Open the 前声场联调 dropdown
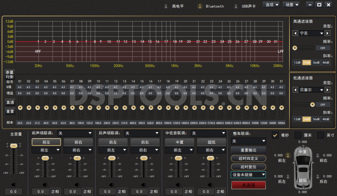This screenshot has height=196, width=337. coord(75,133)
